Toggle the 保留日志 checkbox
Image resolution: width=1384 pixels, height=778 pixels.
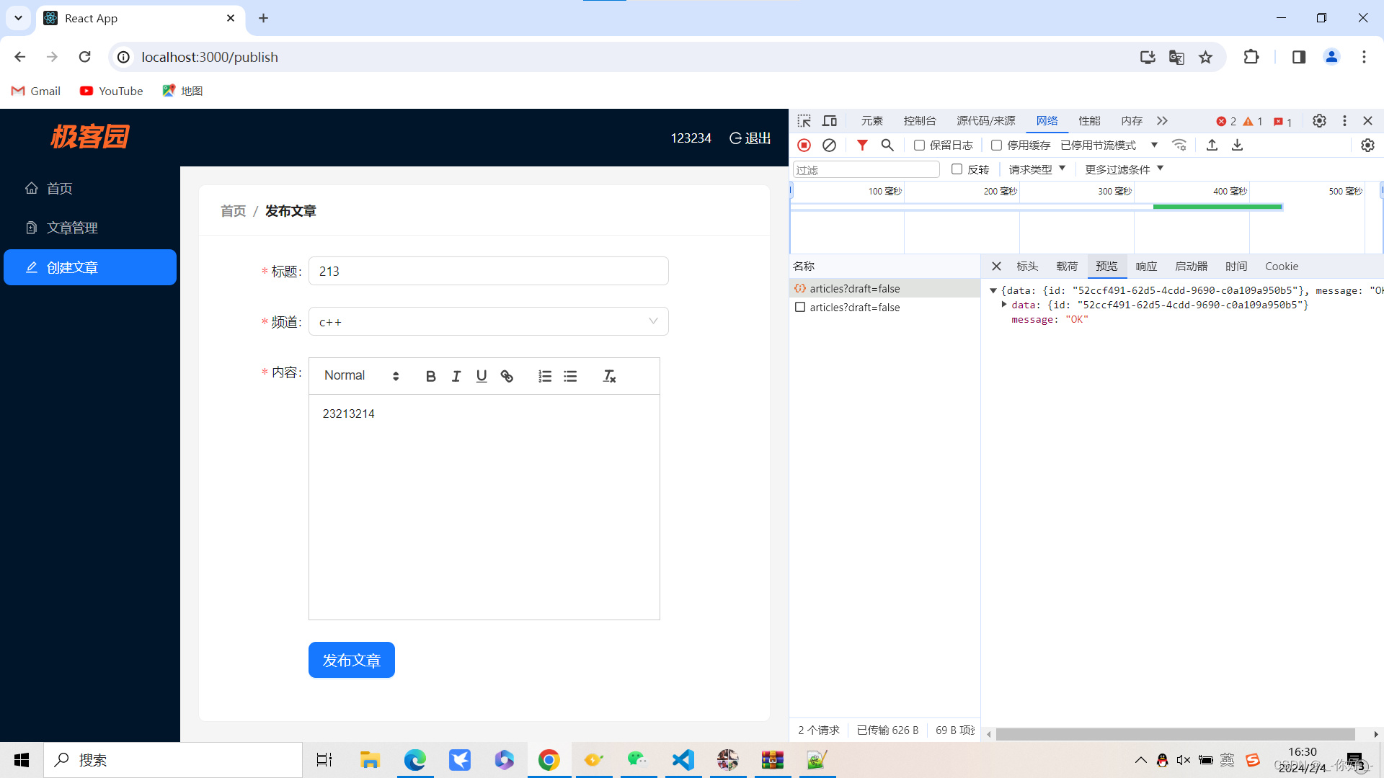pos(919,144)
